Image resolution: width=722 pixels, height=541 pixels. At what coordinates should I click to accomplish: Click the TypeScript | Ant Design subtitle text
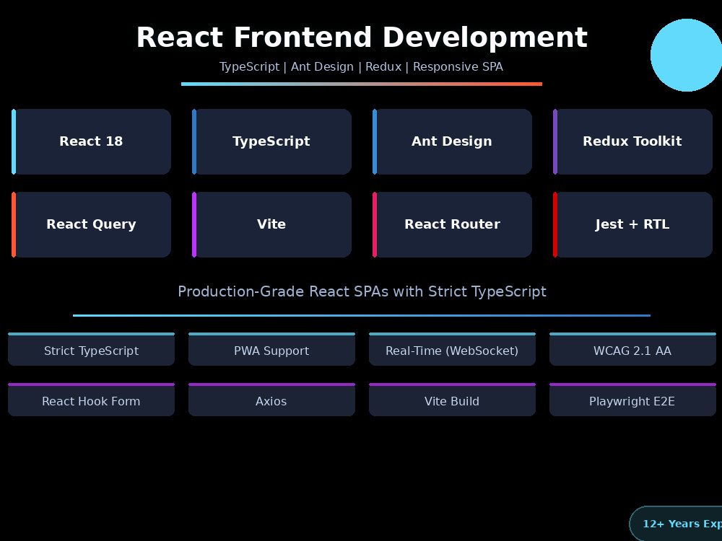tap(362, 66)
